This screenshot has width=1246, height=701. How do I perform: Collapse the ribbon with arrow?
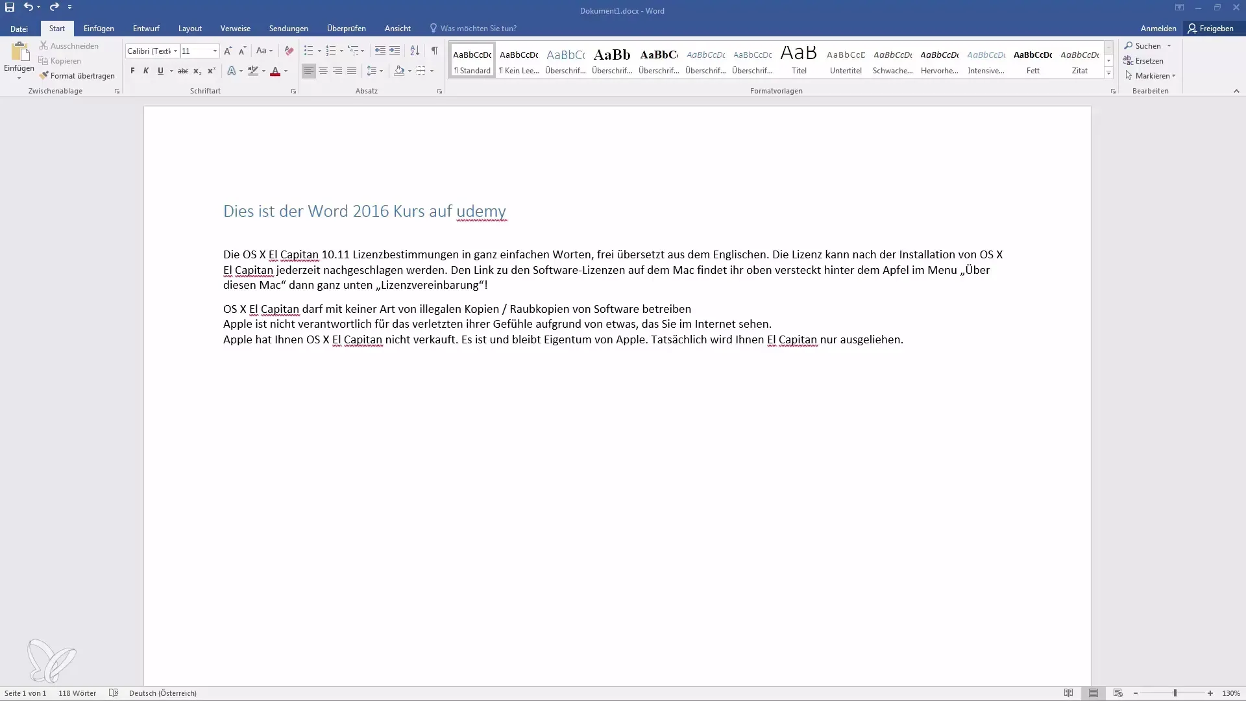(x=1236, y=92)
